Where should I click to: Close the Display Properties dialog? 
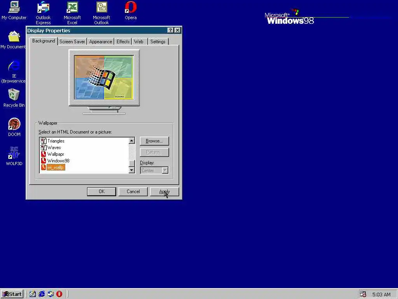178,30
